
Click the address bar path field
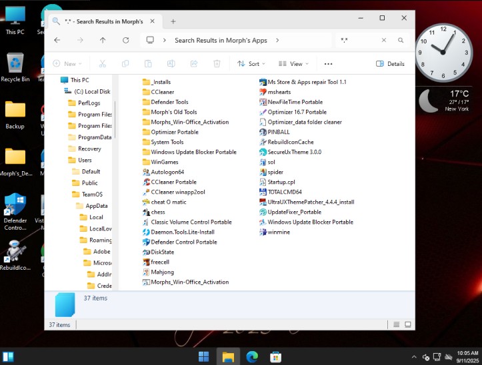(235, 40)
